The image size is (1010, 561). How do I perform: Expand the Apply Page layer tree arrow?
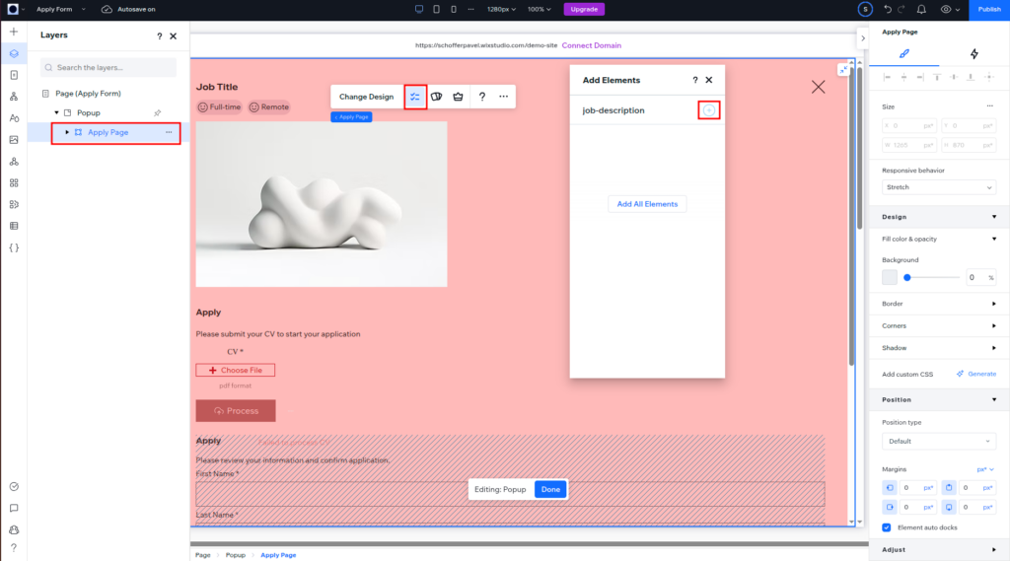tap(67, 132)
